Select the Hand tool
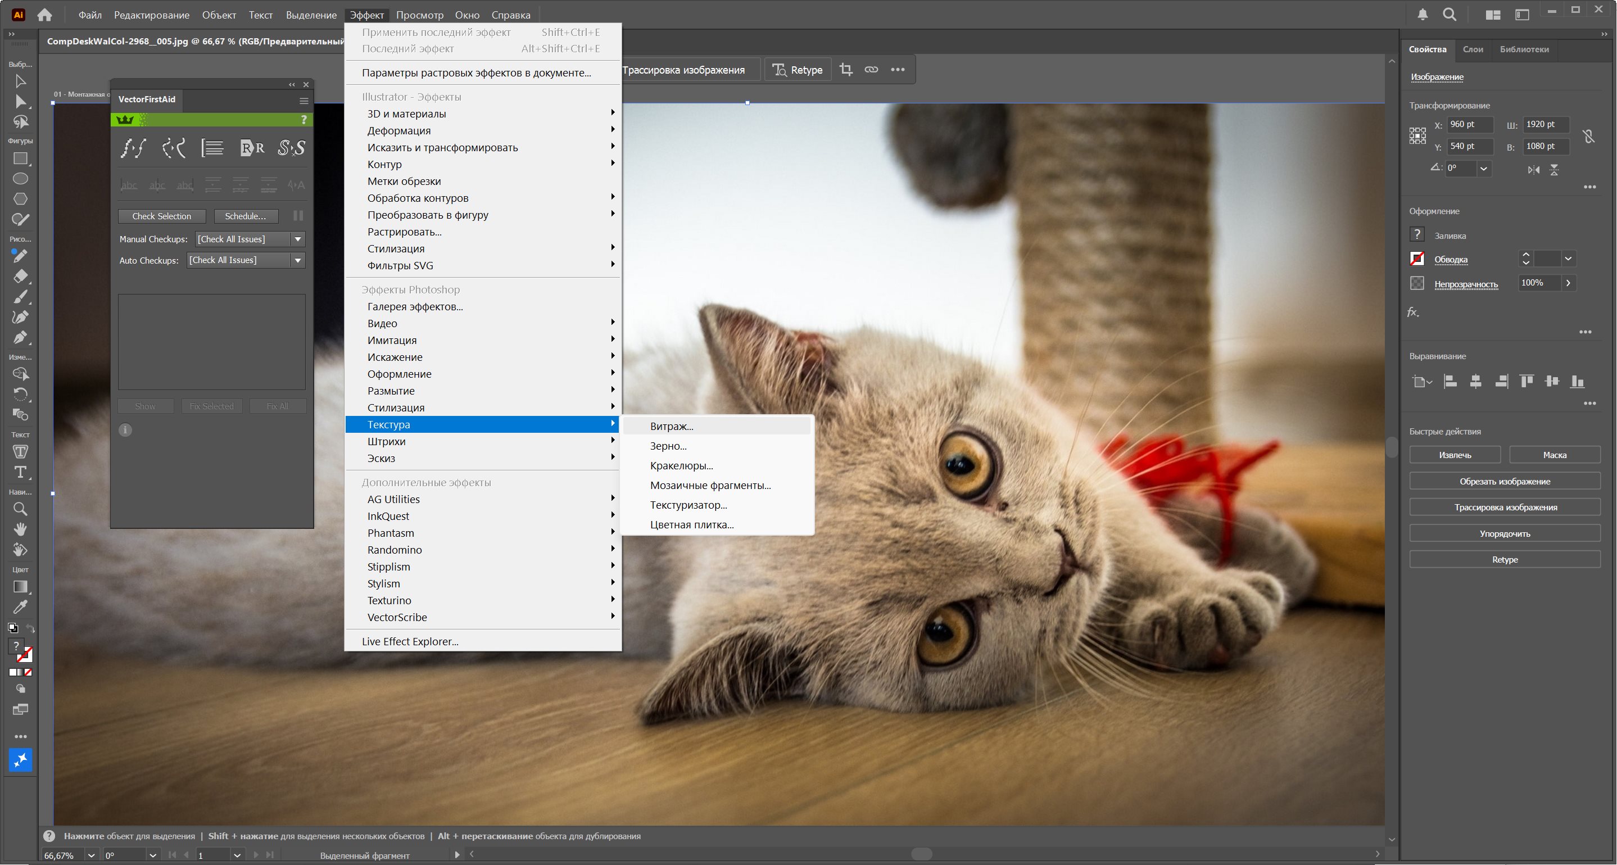This screenshot has height=865, width=1617. click(20, 529)
